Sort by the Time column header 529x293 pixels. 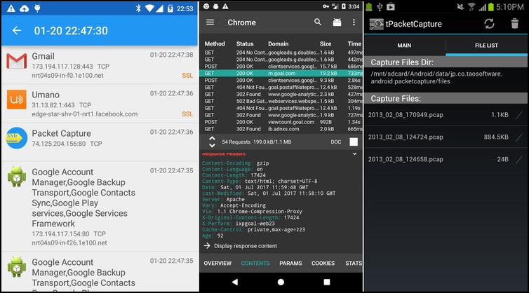tap(354, 44)
